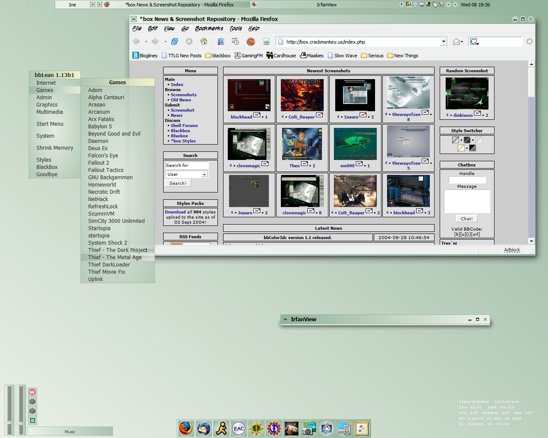The width and height of the screenshot is (548, 438).
Task: Open the search engine selector dropdown
Action: point(474,41)
